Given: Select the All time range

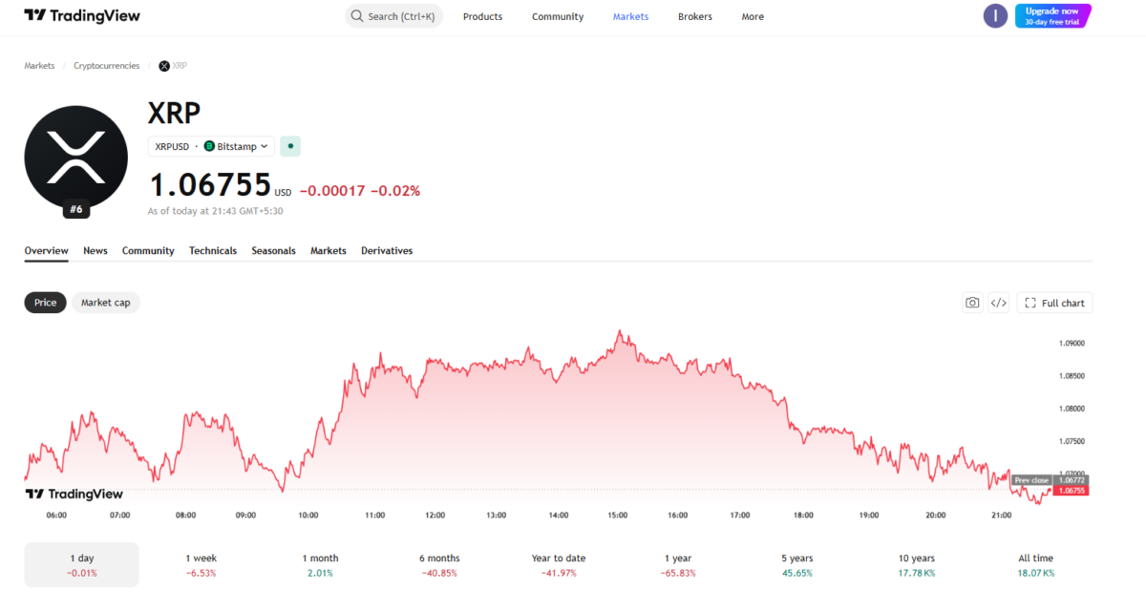Looking at the screenshot, I should click(1036, 565).
